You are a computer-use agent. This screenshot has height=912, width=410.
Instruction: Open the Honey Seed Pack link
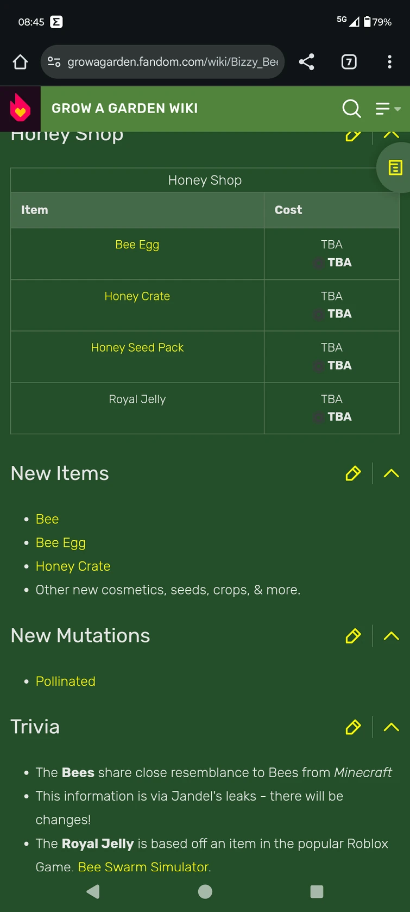[x=137, y=348]
